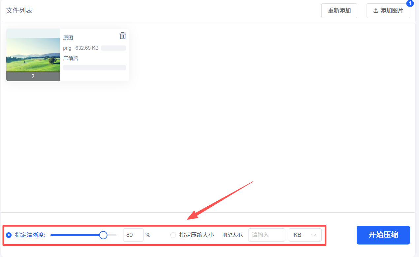Delete the image with the trash icon

122,36
